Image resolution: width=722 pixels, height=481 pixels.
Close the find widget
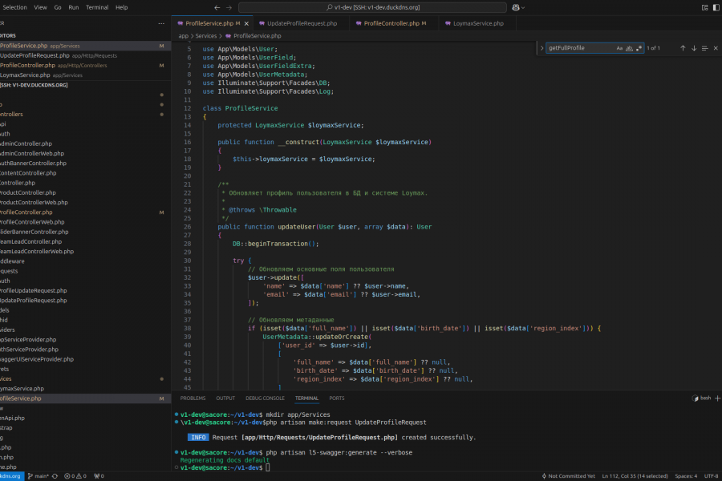(x=716, y=48)
